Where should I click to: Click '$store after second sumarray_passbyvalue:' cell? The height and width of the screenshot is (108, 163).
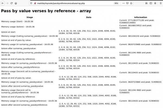tap(22, 86)
